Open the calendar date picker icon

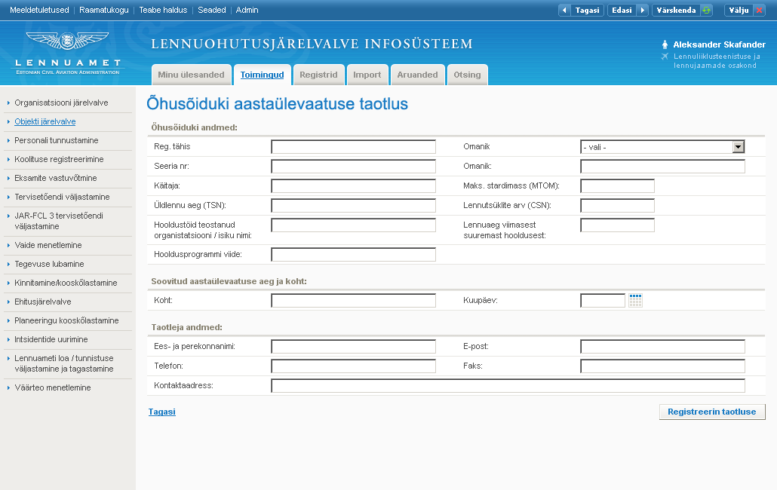pos(635,301)
